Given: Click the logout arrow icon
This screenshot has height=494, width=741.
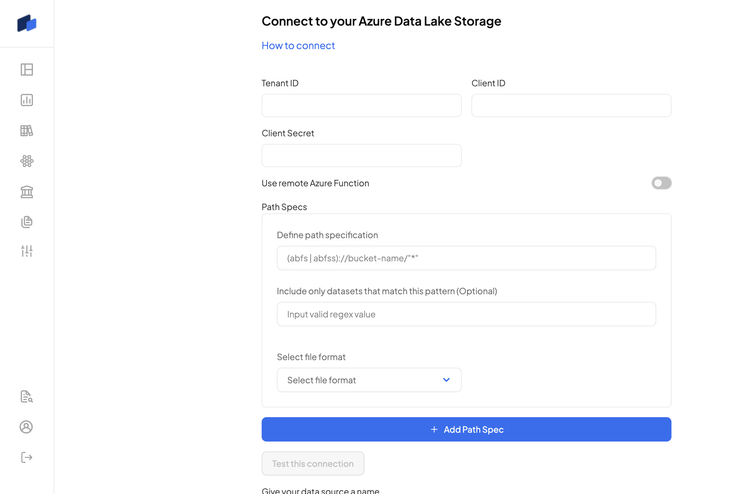Looking at the screenshot, I should (27, 457).
